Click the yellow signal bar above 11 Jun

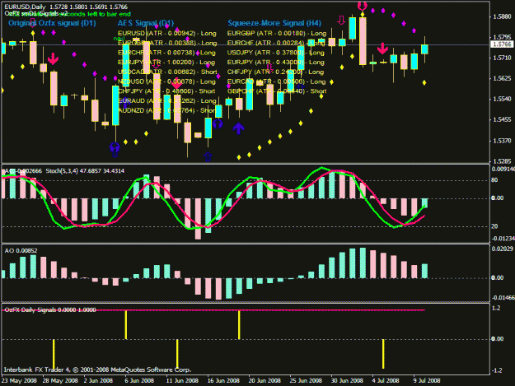click(x=177, y=354)
